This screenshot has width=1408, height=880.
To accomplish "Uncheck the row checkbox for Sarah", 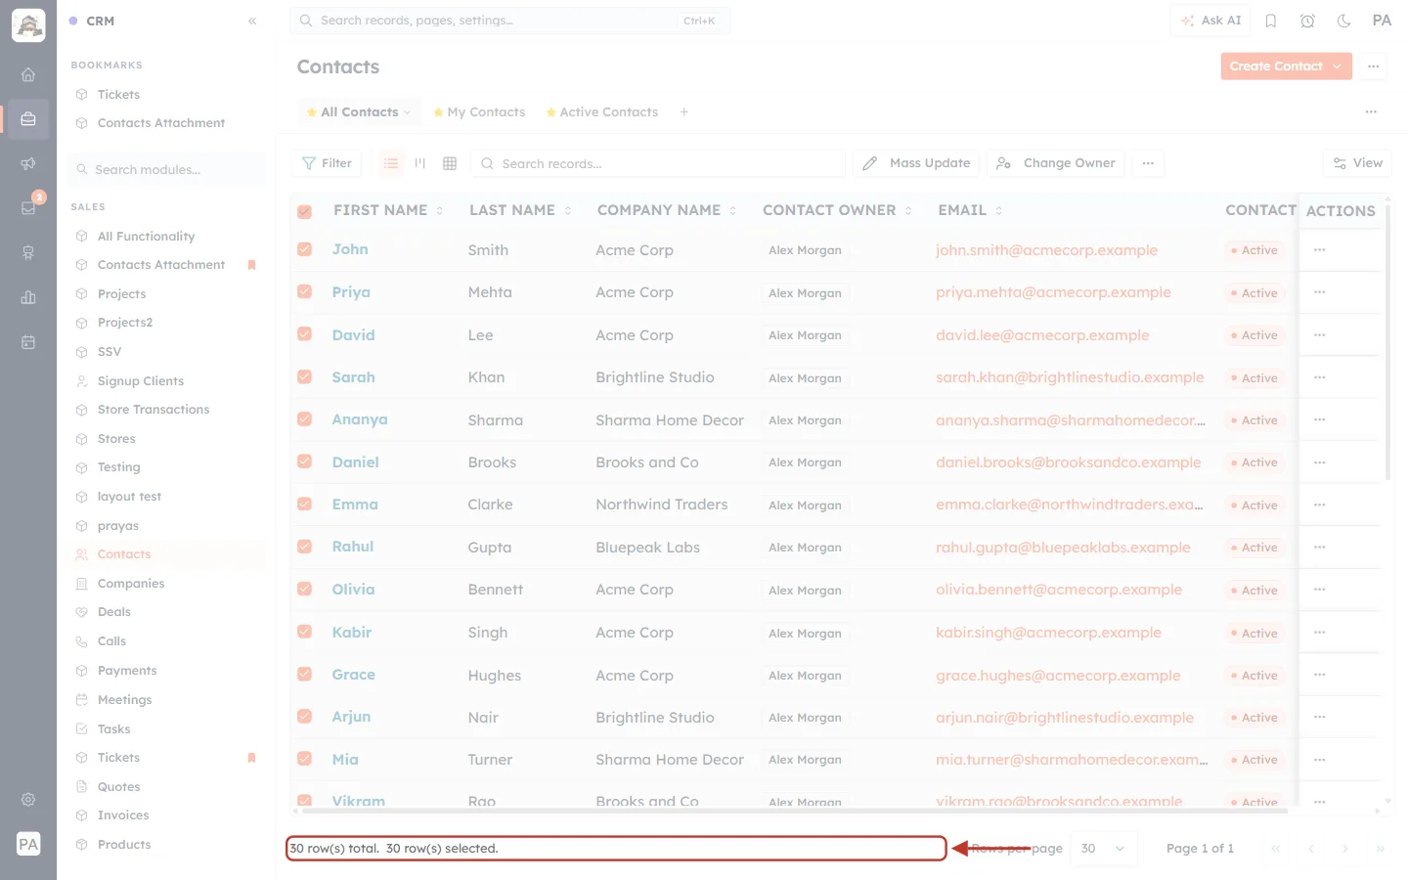I will coord(305,376).
